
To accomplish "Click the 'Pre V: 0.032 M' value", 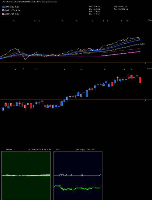I will tap(121, 9).
